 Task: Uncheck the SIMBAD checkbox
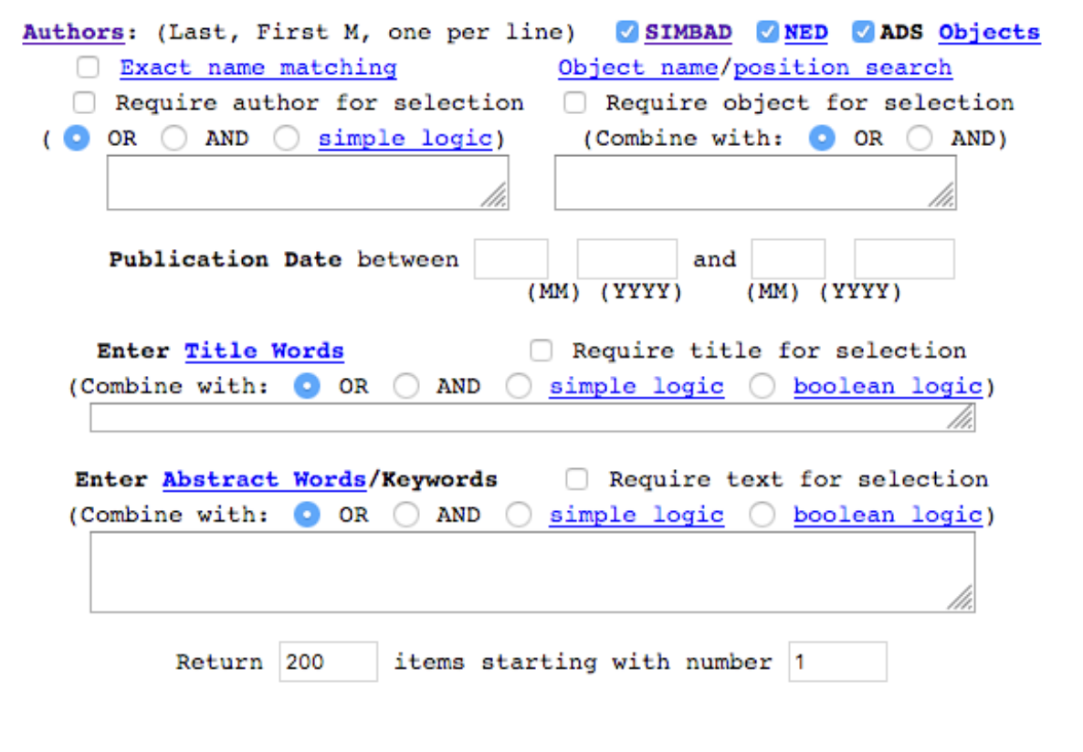coord(626,33)
